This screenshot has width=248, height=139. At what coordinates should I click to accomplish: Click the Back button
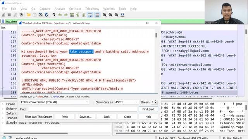coord(107,117)
